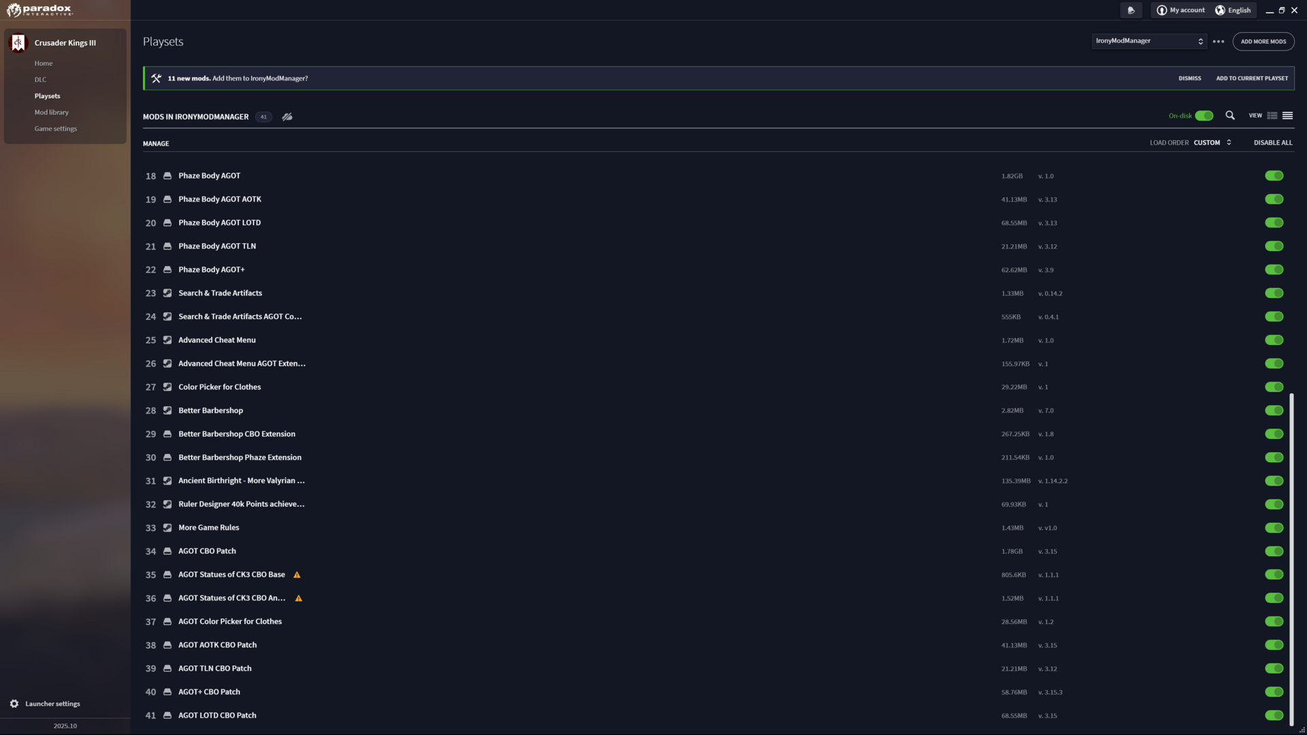Screen dimensions: 1307x735
Task: Click Add More Mods button
Action: (x=1263, y=42)
